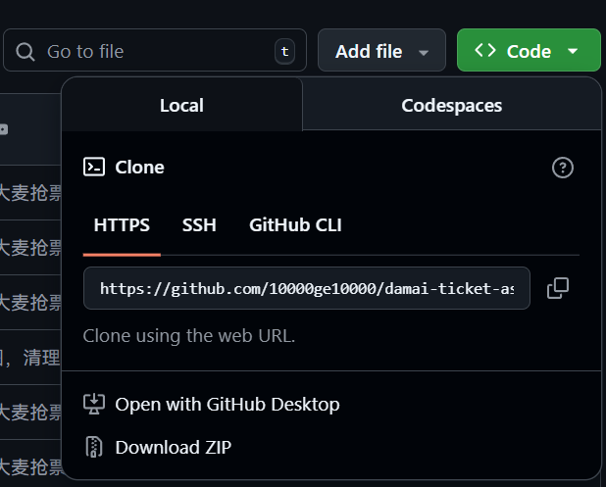Screen dimensions: 606x487
Task: Click the repository clone URL text box
Action: (x=306, y=289)
